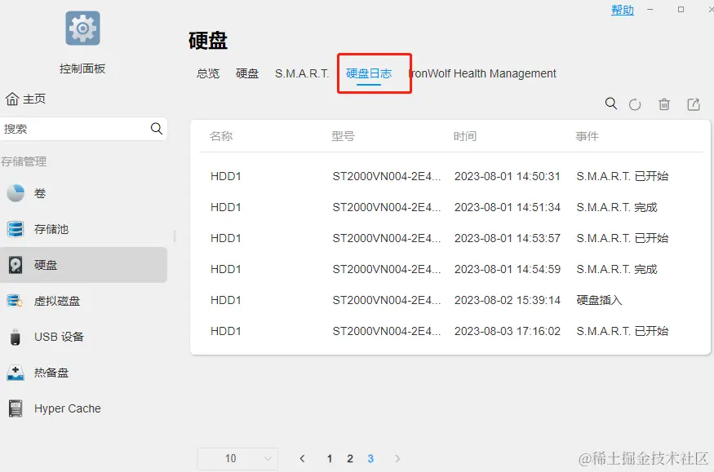This screenshot has width=714, height=472.
Task: Open the Hyper Cache icon
Action: (x=16, y=408)
